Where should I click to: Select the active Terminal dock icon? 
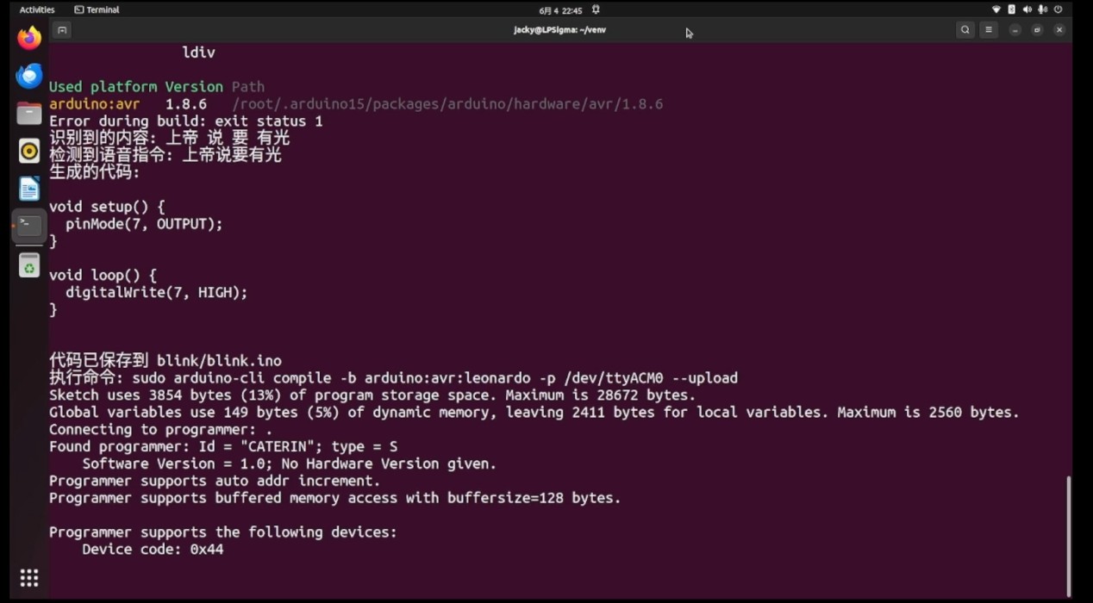coord(28,225)
